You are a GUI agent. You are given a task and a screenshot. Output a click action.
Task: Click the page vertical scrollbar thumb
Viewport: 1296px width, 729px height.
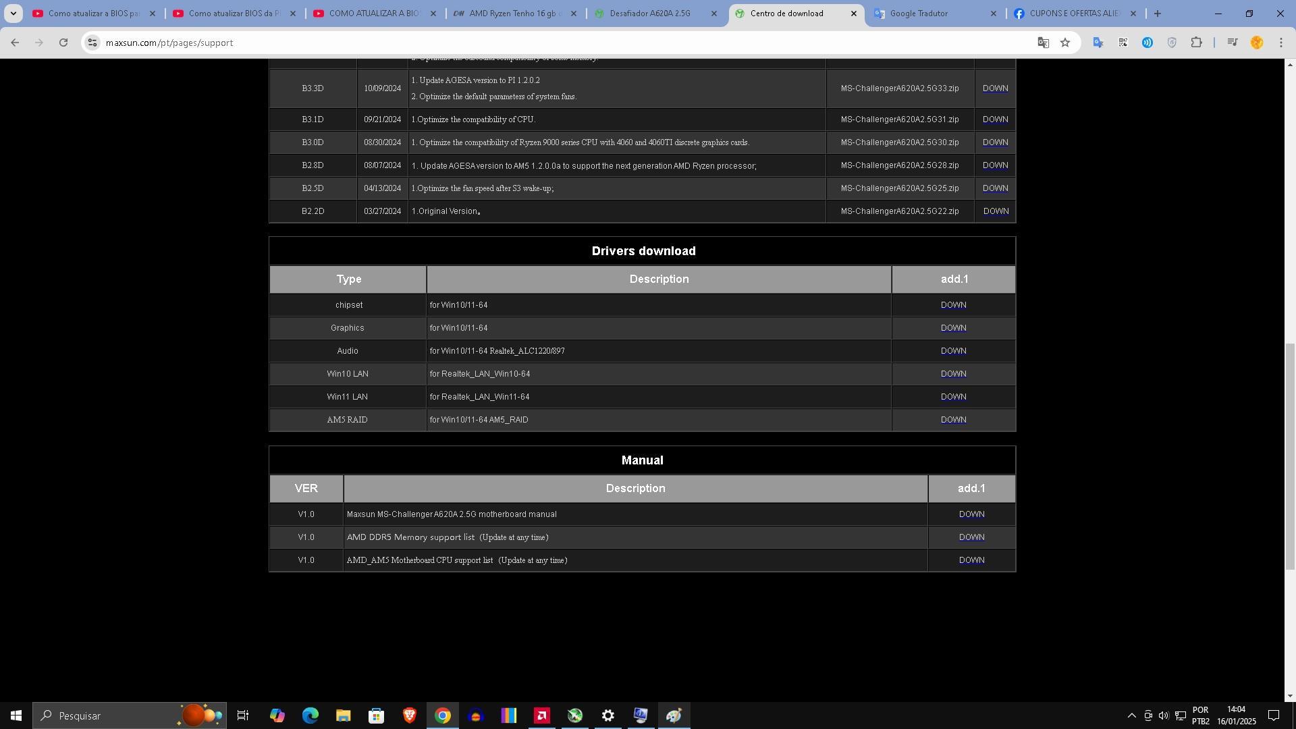tap(1290, 457)
